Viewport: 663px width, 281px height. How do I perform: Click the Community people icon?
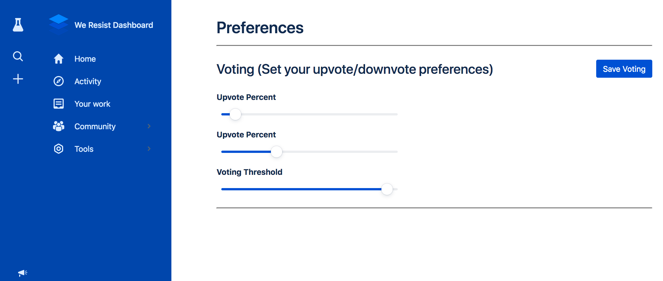[x=59, y=126]
